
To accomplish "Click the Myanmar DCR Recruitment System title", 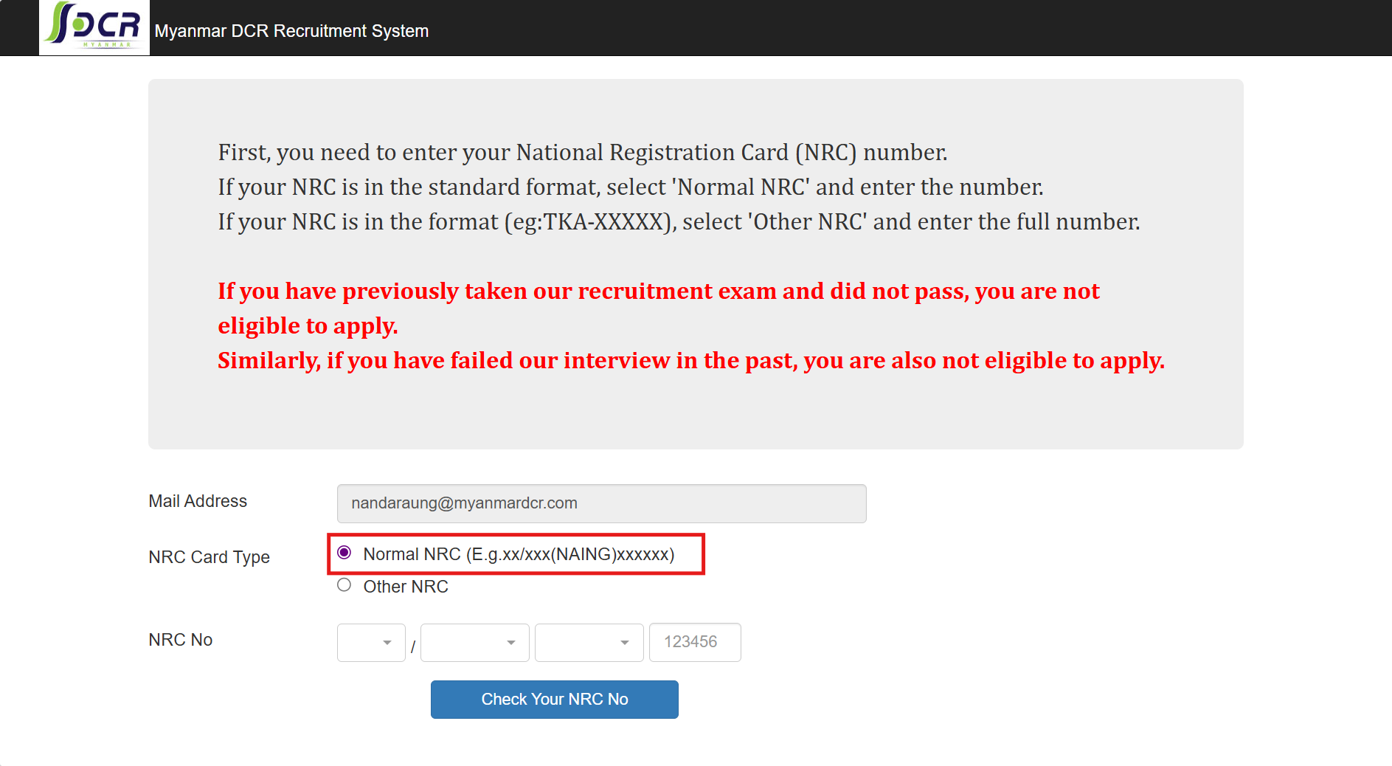I will [291, 31].
